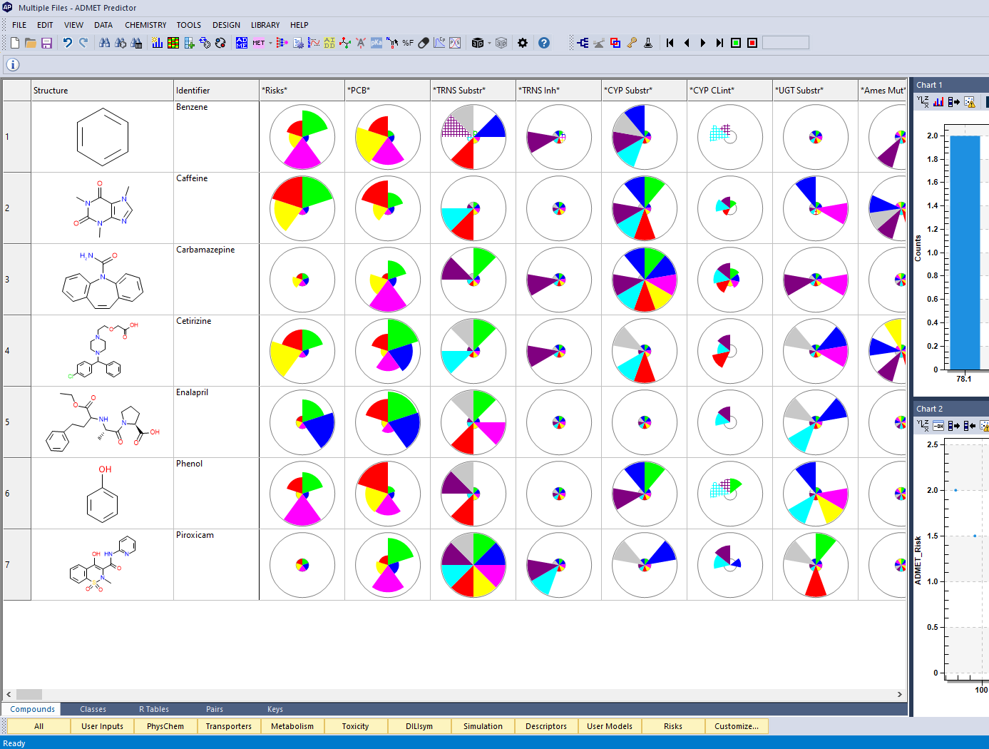Viewport: 989px width, 749px height.
Task: Click the 3D structure cube icon
Action: click(478, 43)
